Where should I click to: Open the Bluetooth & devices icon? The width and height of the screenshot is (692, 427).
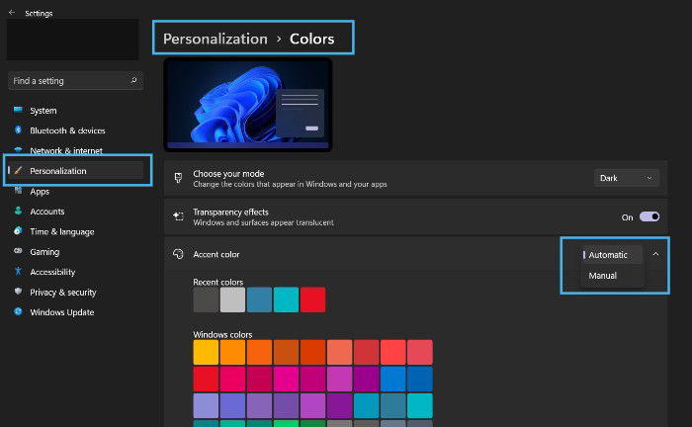tap(18, 129)
